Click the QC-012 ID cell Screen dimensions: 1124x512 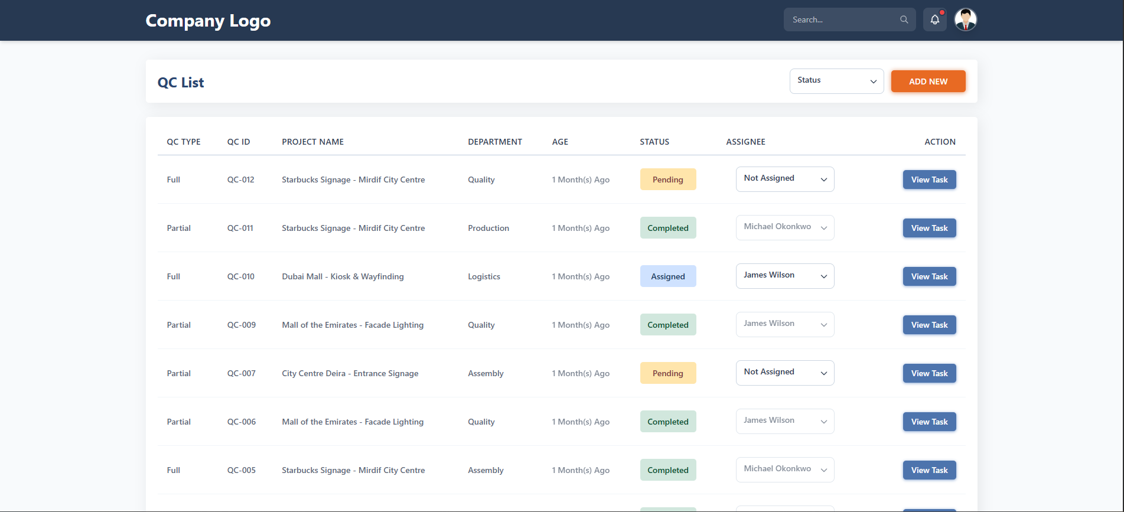(x=241, y=180)
